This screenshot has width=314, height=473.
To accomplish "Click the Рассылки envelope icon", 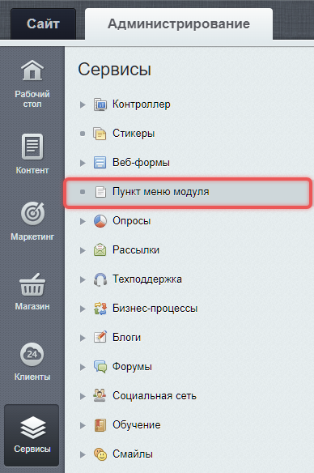I will click(100, 250).
